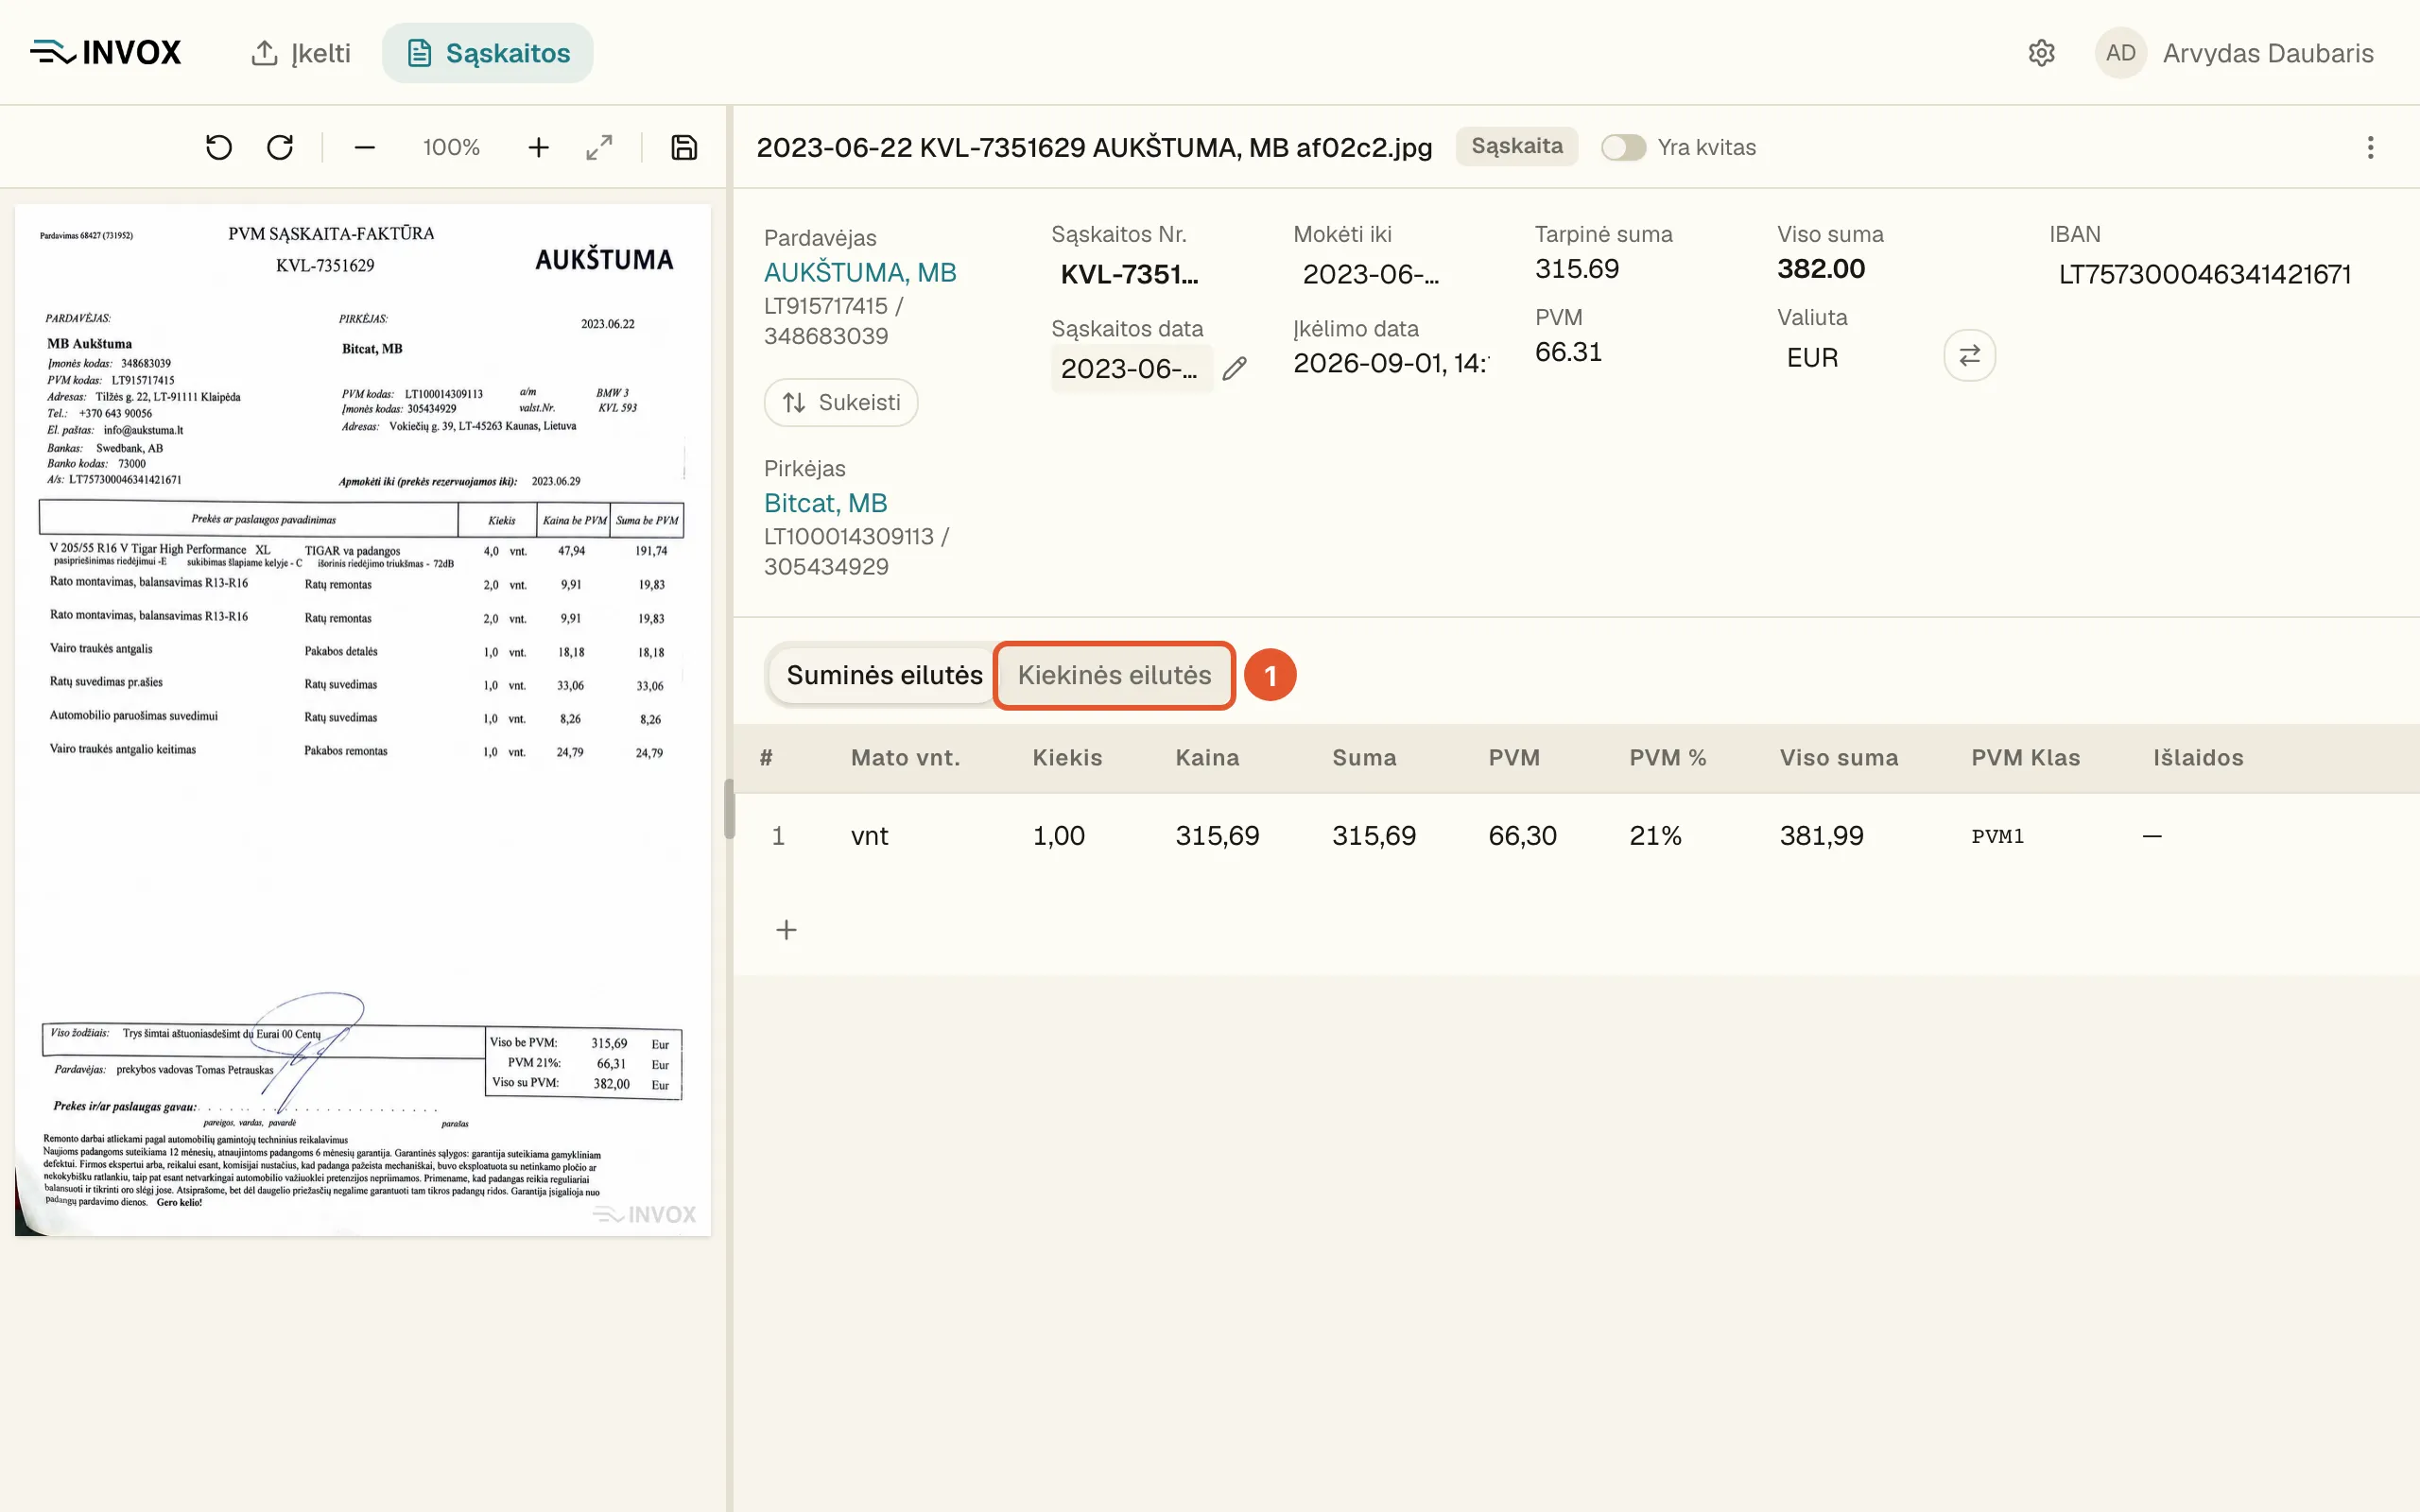Open seller AUKŠTUMA, MB link
The width and height of the screenshot is (2420, 1512).
860,272
